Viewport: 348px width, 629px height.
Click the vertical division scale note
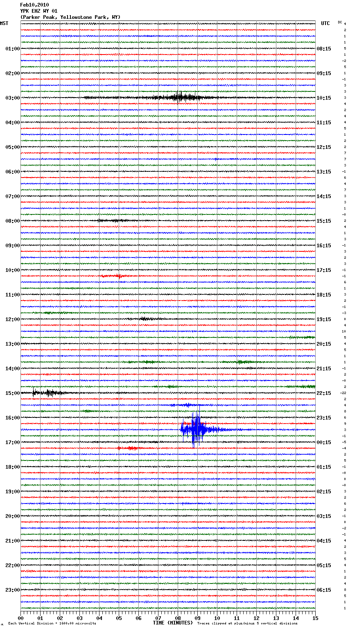click(52, 623)
